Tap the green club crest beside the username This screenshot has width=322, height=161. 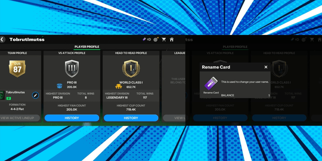[2, 95]
